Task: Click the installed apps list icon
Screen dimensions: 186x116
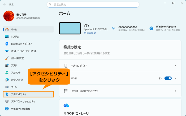Action: 66,91
